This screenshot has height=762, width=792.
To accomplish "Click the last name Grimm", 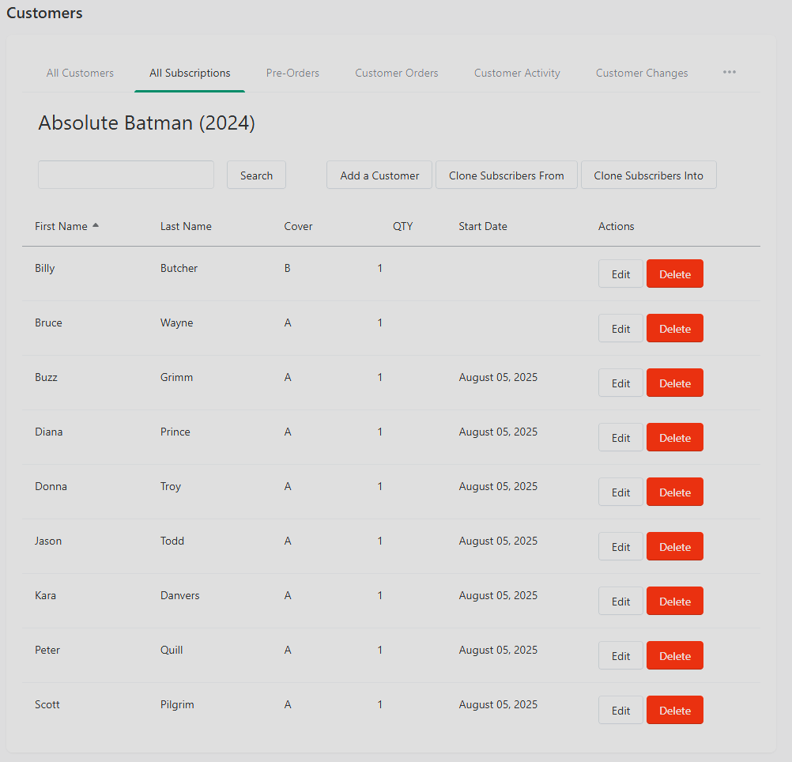I will point(176,377).
